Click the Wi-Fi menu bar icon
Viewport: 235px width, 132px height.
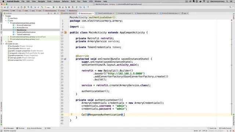point(204,1)
